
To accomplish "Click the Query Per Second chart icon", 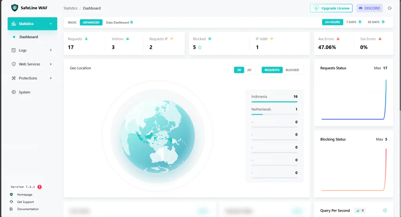I will click(358, 211).
